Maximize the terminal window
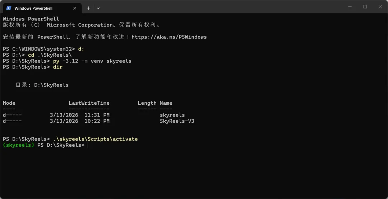 [365, 7]
